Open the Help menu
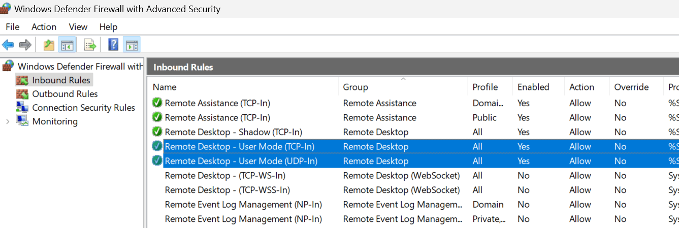 [x=108, y=27]
